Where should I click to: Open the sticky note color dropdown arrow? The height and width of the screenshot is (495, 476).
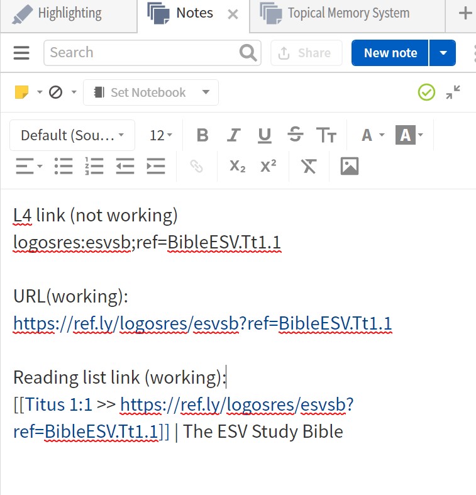40,92
